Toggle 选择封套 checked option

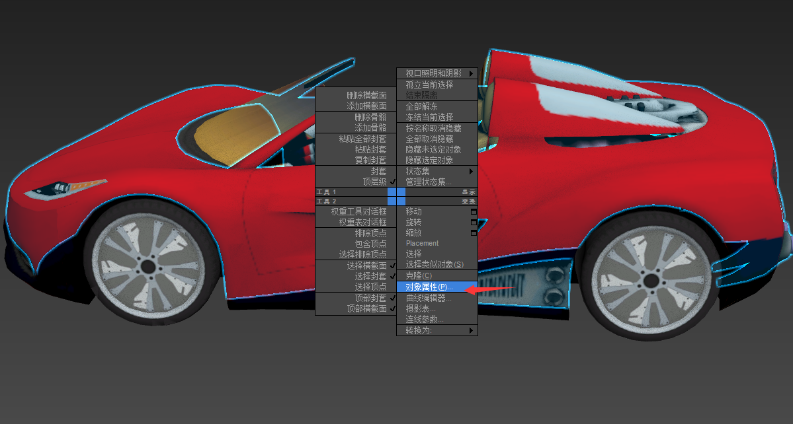(x=392, y=276)
